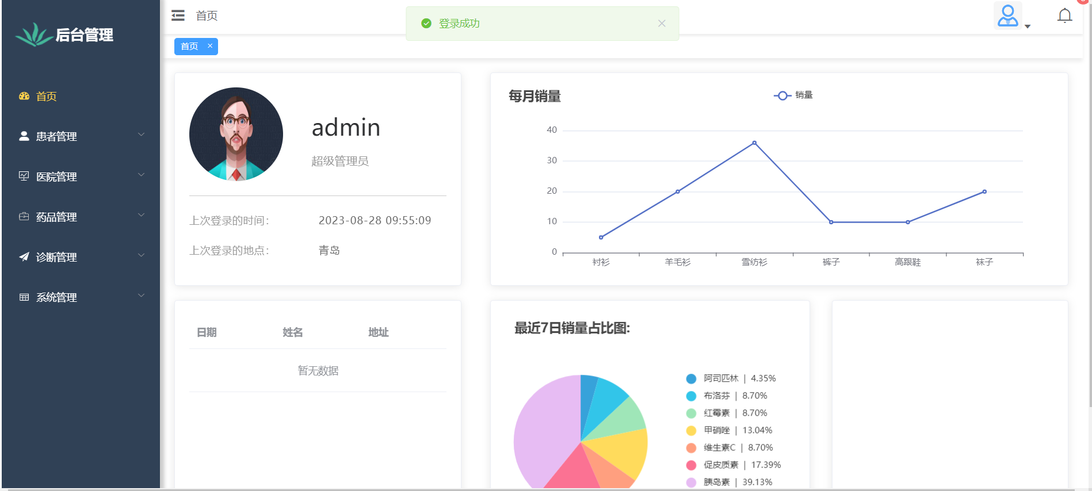Expand 诊断管理 submenu chevron
This screenshot has width=1092, height=491.
[x=141, y=255]
